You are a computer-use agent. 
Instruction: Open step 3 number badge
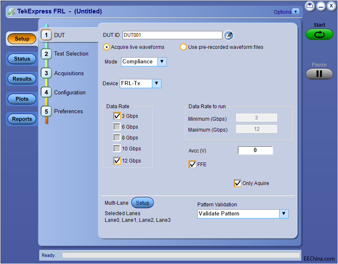[46, 73]
